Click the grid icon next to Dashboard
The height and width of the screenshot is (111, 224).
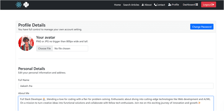coord(197,5)
